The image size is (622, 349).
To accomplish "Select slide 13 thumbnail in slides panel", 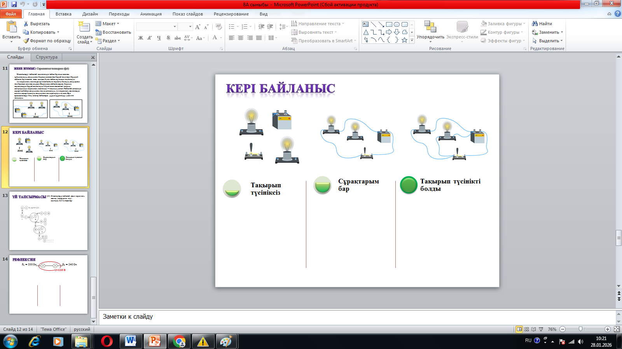I will coord(48,221).
